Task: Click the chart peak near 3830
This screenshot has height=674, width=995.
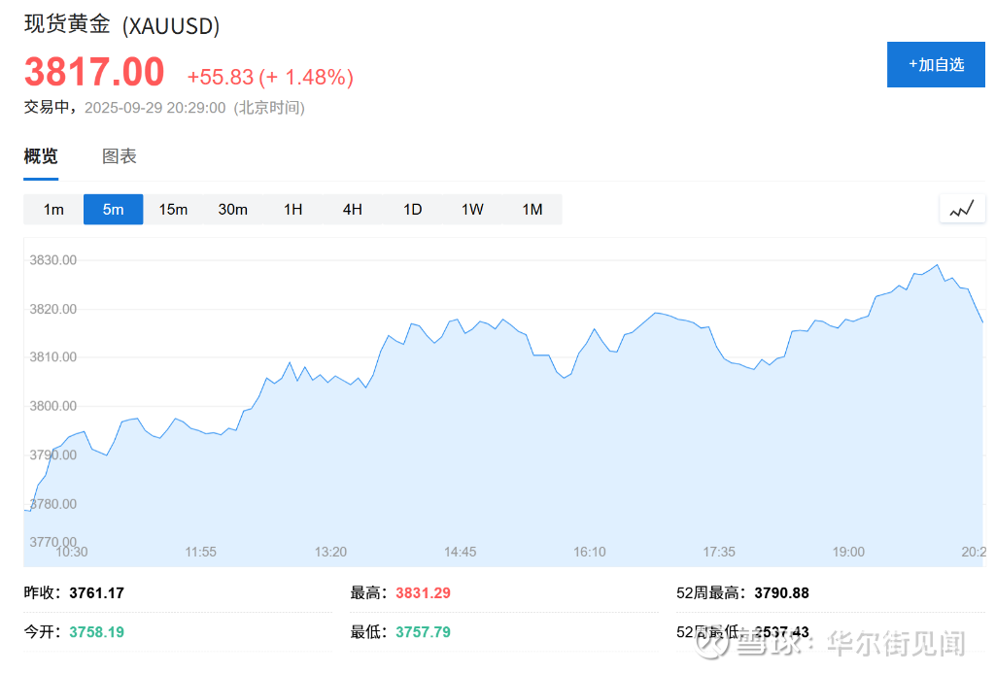Action: 937,265
